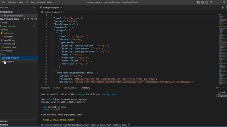Open robots.txt file name
Image resolution: width=227 pixels, height=127 pixels.
(x=8, y=51)
